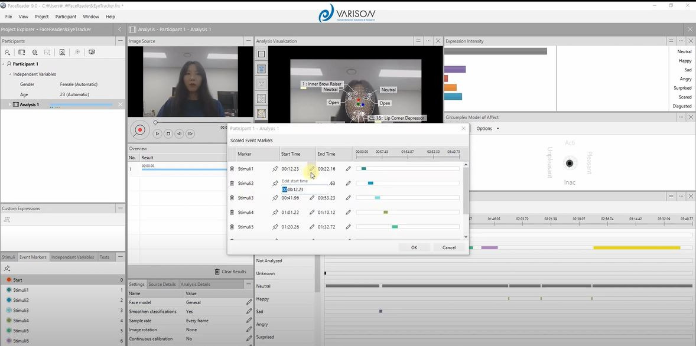Confirm the Scored Event Markers dialog with OK
The image size is (696, 346).
[x=414, y=247]
